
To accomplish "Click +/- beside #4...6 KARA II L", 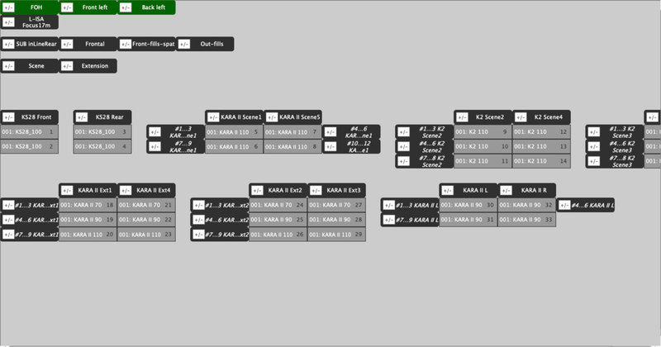I will pyautogui.click(x=564, y=206).
